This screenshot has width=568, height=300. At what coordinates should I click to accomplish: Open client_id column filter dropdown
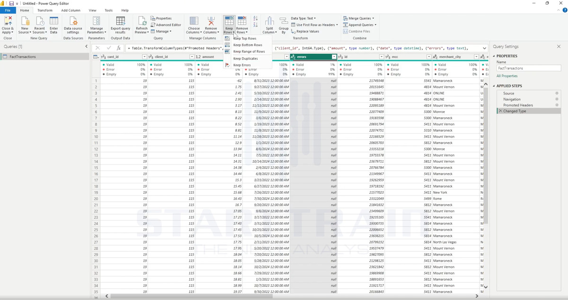[191, 57]
